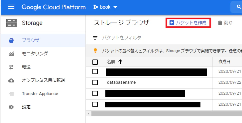Image resolution: width=242 pixels, height=123 pixels.
Task: Open the book project selector dropdown
Action: tap(105, 7)
